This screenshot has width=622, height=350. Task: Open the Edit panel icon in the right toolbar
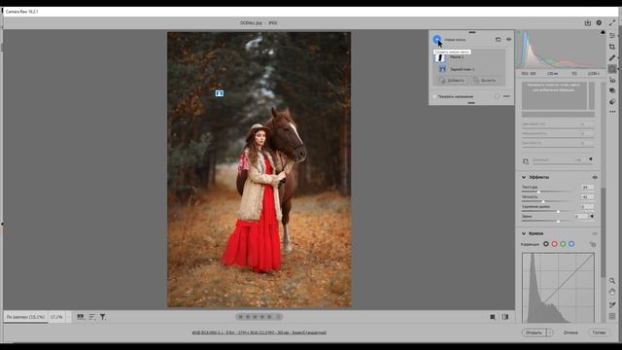[x=612, y=36]
